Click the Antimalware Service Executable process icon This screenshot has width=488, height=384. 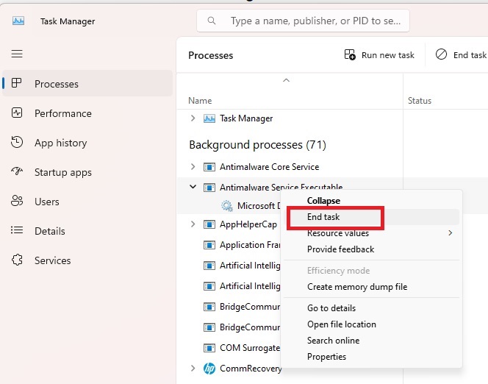(x=209, y=188)
